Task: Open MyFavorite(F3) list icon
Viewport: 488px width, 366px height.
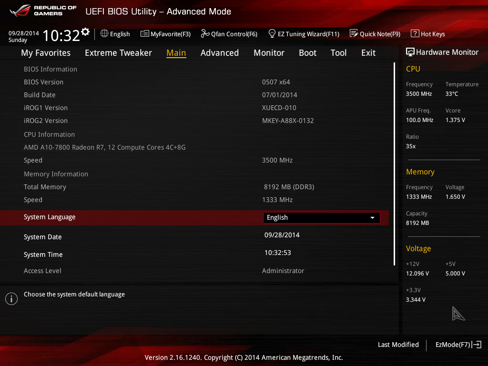Action: (145, 34)
